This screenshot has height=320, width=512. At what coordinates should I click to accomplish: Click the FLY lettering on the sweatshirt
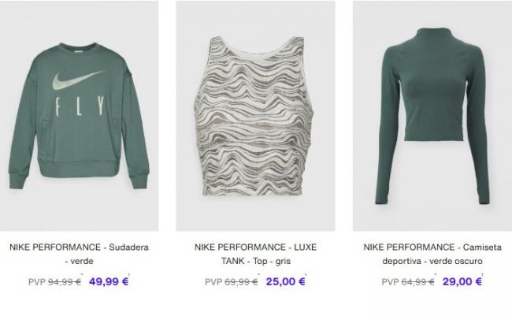[80, 106]
